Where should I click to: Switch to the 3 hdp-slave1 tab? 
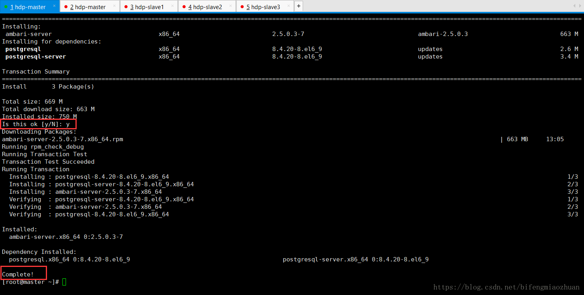(x=149, y=6)
